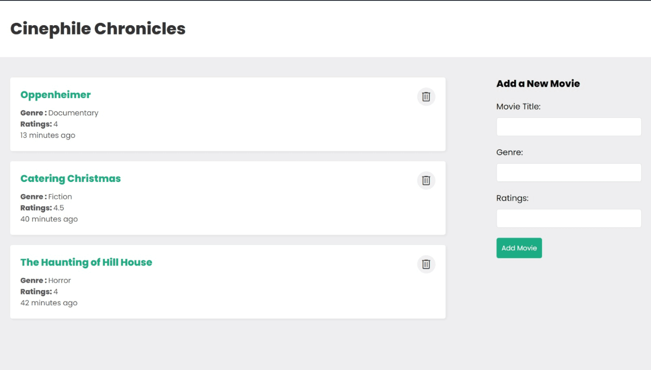Click the Oppenheimer title
Viewport: 651px width, 370px height.
56,95
